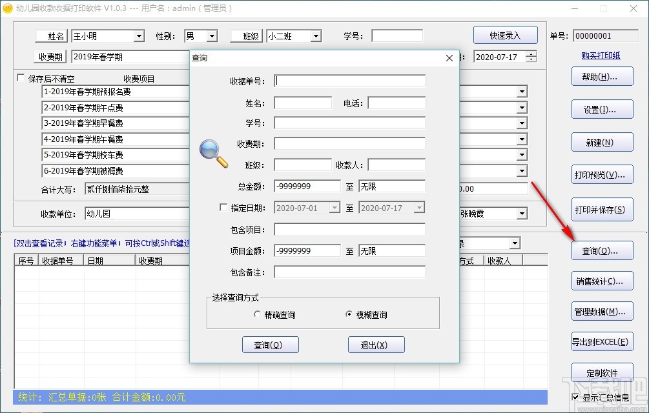Image resolution: width=649 pixels, height=413 pixels.
Task: Click the 单号 field showing 00000001
Action: [x=606, y=36]
